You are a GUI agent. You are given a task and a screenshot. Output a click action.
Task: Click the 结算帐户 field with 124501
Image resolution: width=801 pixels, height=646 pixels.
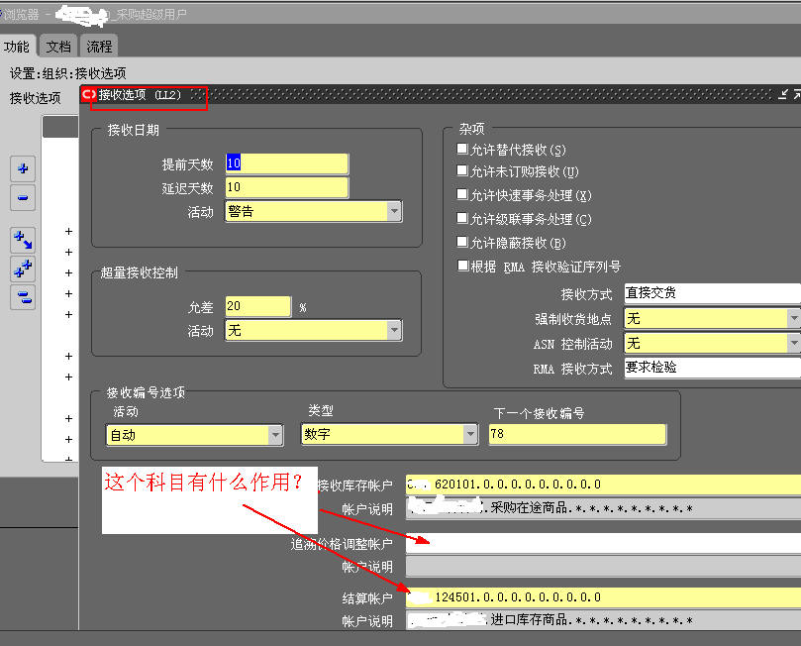point(602,597)
